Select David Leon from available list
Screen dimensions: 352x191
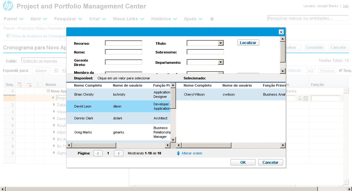(83, 106)
